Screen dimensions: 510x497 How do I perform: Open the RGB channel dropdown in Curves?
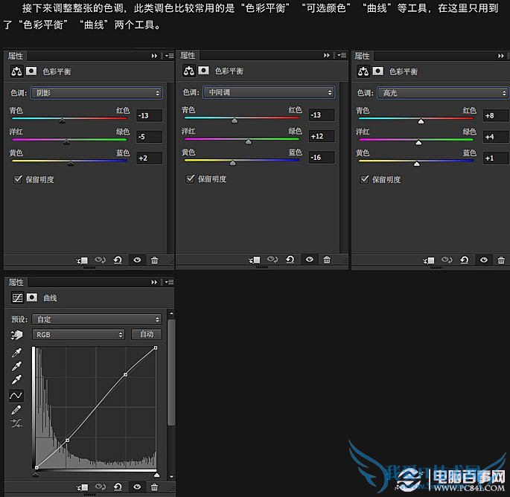point(78,335)
